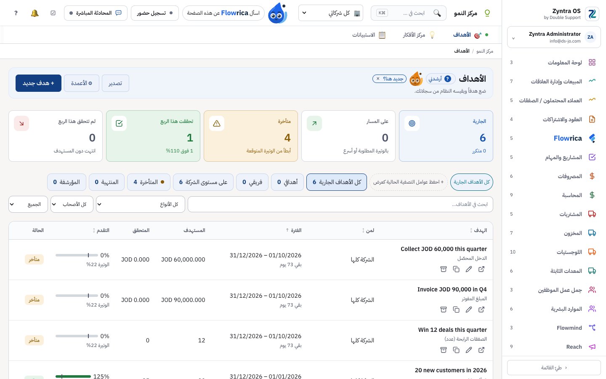Open the كل شركاتي company dropdown
This screenshot has width=606, height=379.
(x=331, y=13)
